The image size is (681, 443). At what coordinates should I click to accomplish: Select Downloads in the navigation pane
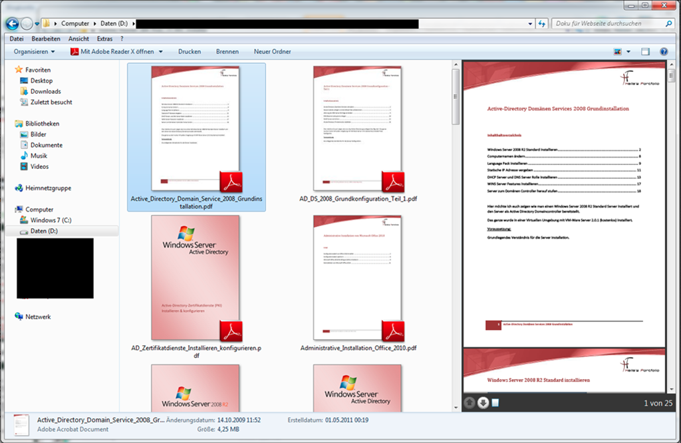point(46,92)
